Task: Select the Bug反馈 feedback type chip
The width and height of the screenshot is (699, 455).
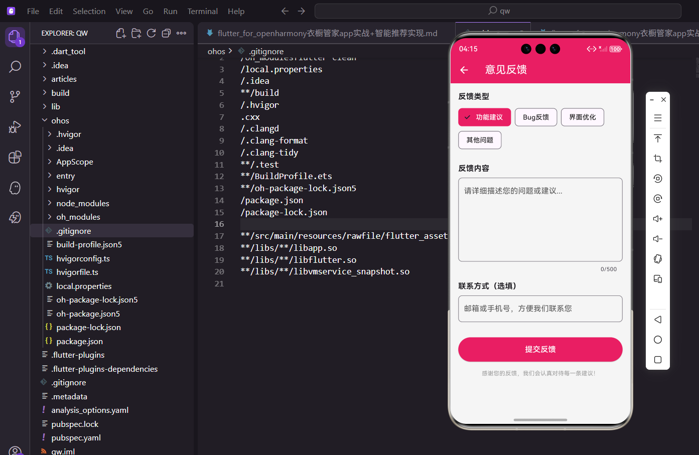Action: (536, 117)
